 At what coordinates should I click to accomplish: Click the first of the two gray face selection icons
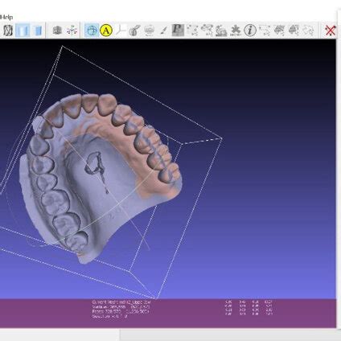click(x=279, y=31)
